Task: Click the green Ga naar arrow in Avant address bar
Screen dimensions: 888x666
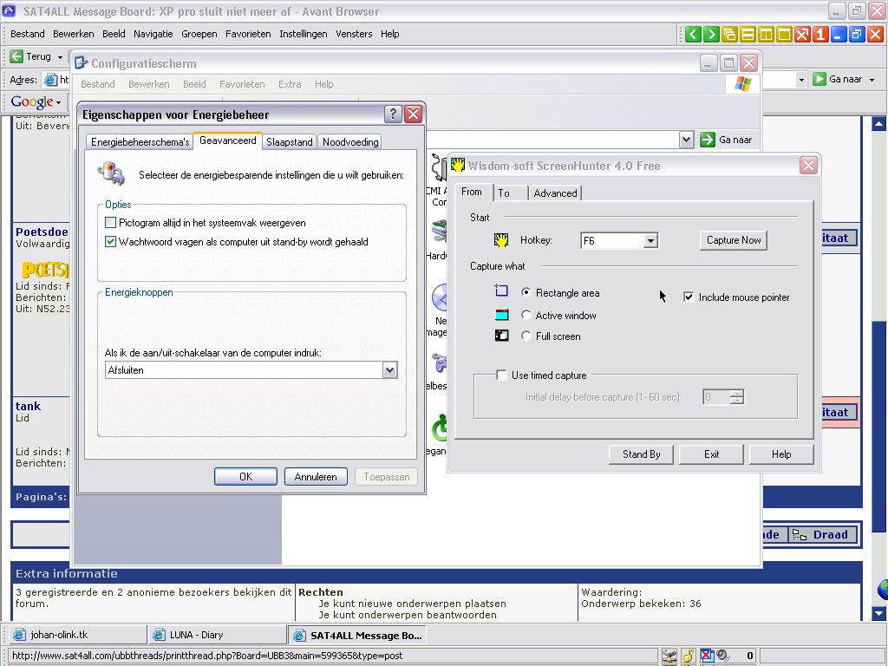Action: click(819, 79)
